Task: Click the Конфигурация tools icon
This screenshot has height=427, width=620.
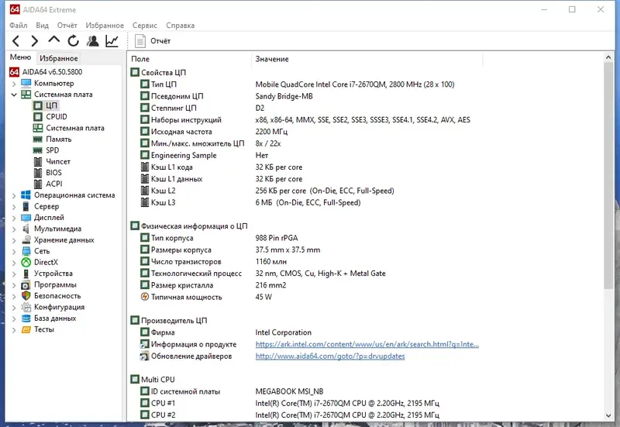Action: pyautogui.click(x=26, y=307)
